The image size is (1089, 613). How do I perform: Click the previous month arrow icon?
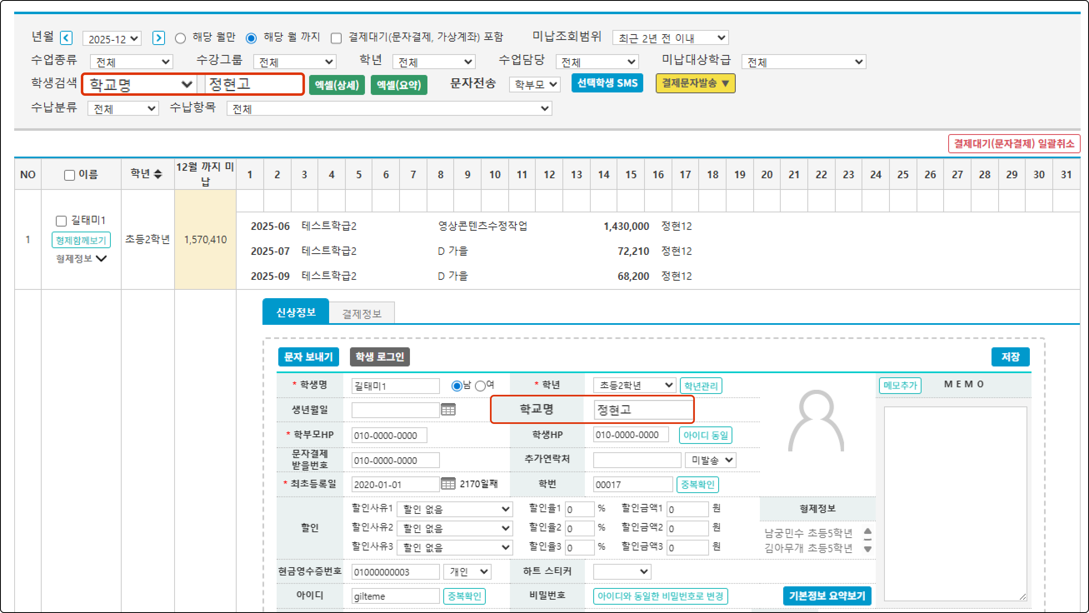click(66, 38)
